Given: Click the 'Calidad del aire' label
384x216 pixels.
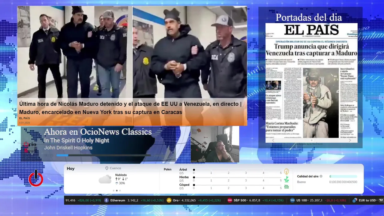Looking at the screenshot, I should [x=308, y=176].
